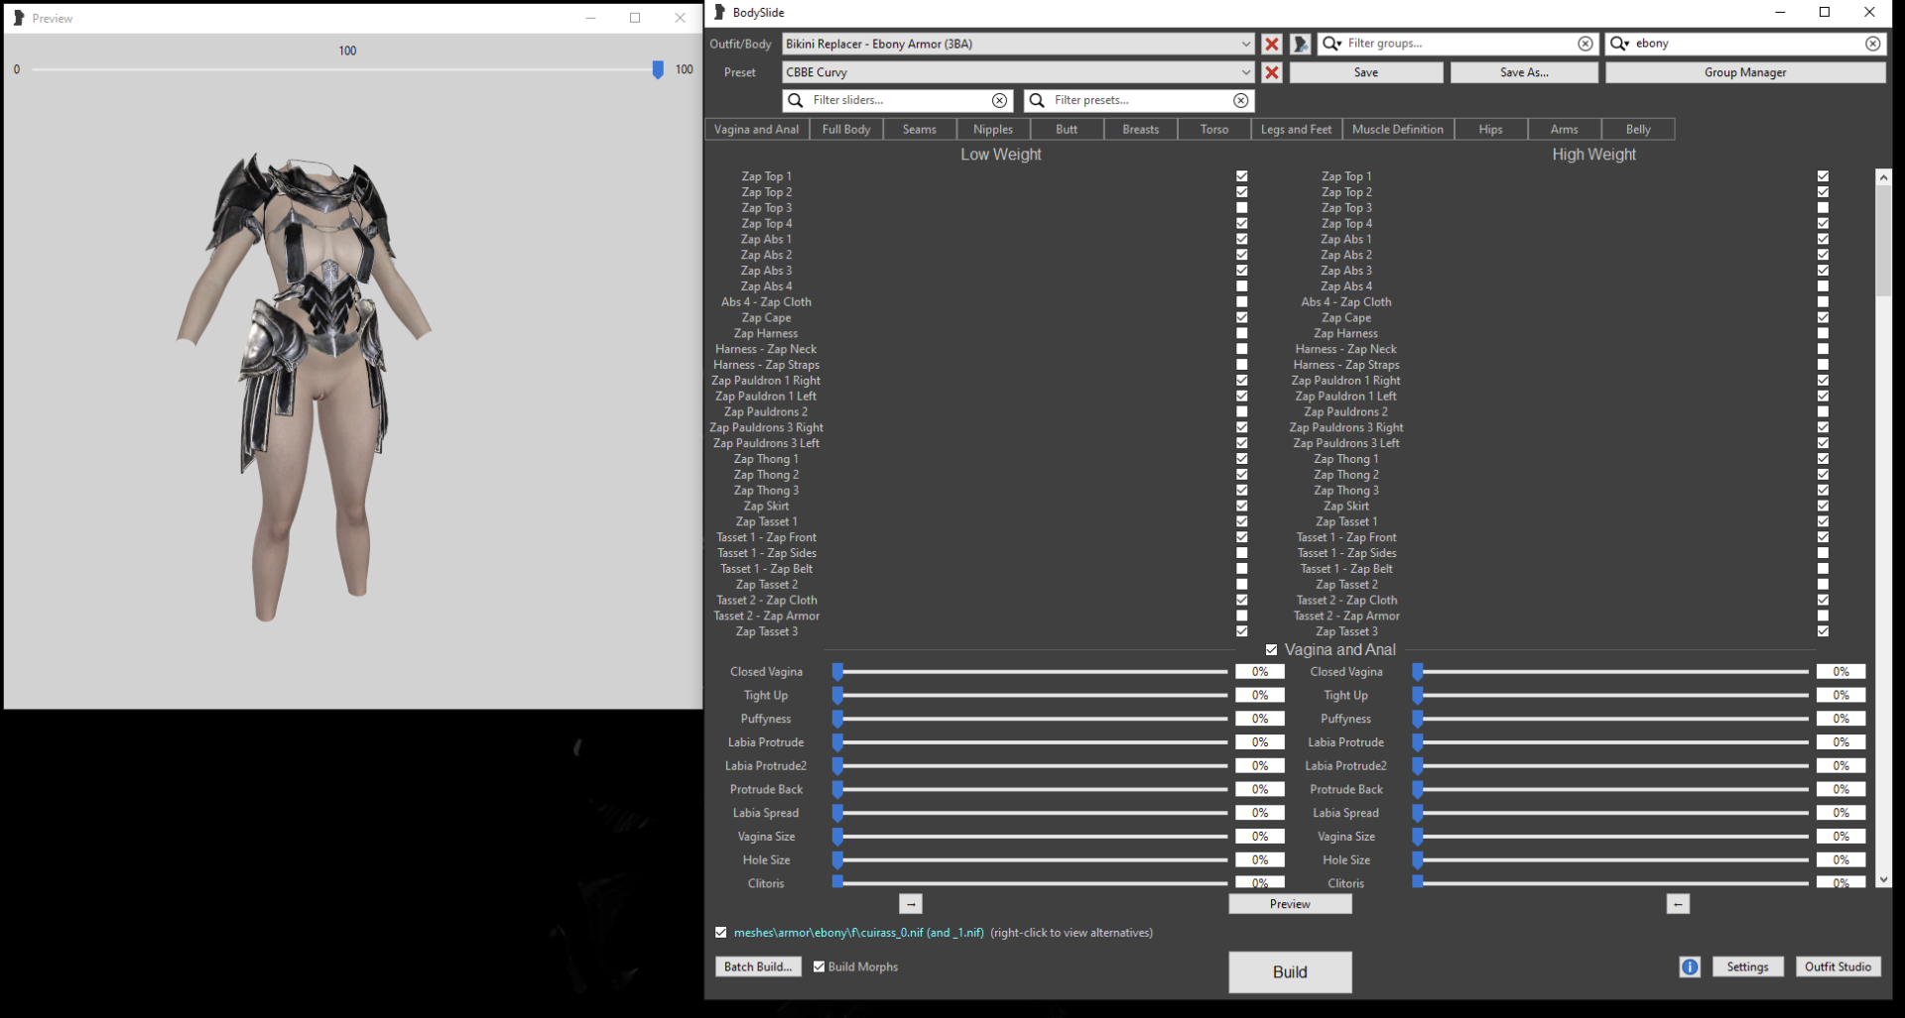Viewport: 1905px width, 1018px height.
Task: Select the Butt category tab
Action: click(1067, 130)
